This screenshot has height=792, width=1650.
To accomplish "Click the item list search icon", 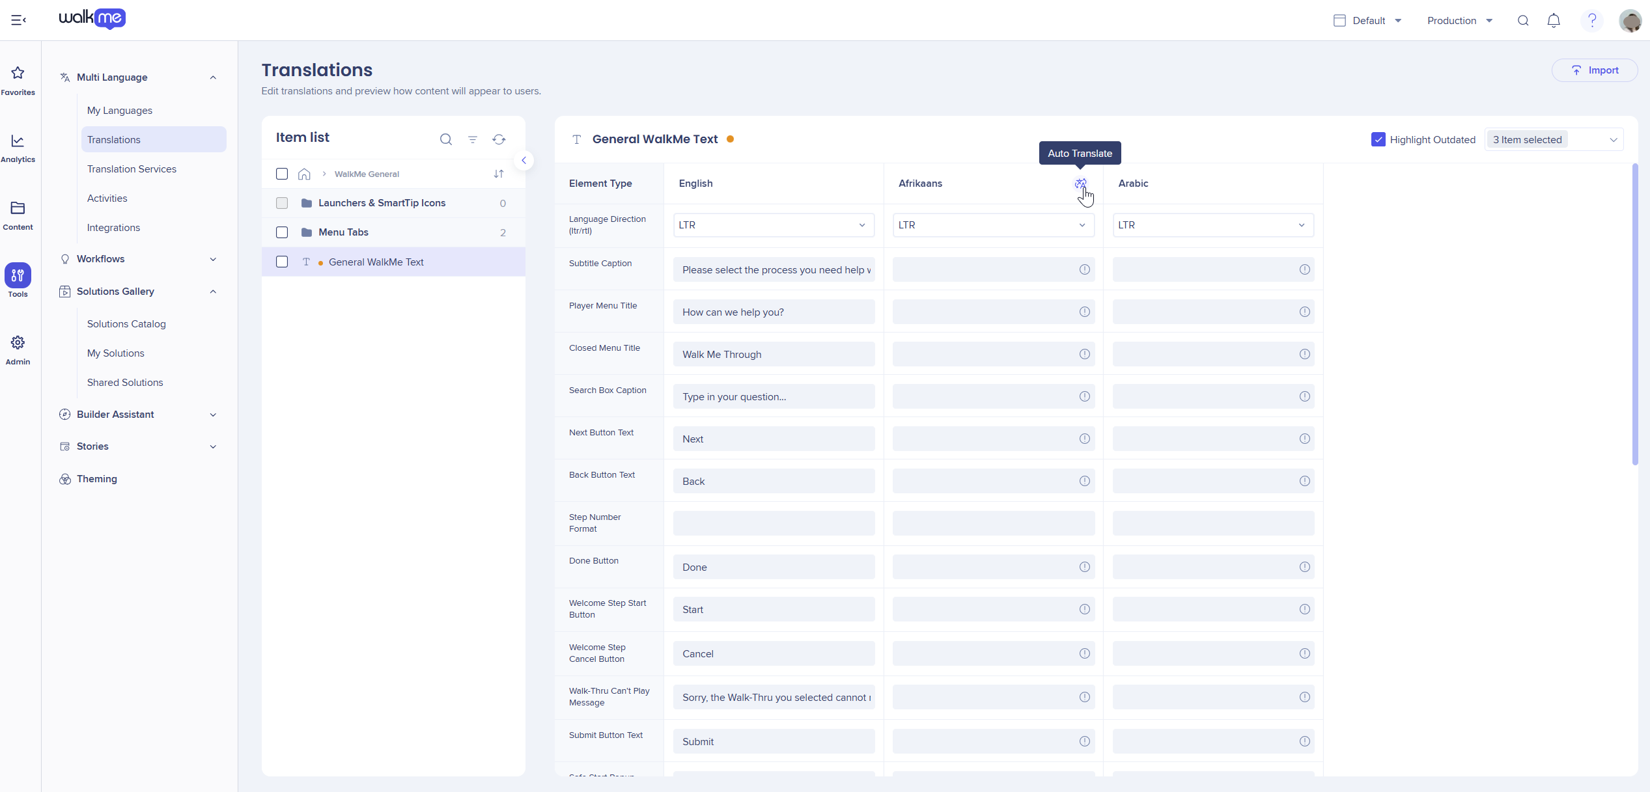I will pyautogui.click(x=445, y=139).
